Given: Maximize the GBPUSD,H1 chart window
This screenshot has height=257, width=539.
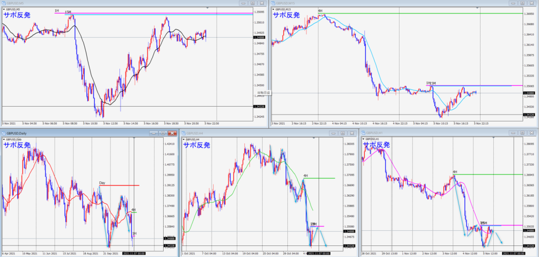Looking at the screenshot, I should pos(523,133).
